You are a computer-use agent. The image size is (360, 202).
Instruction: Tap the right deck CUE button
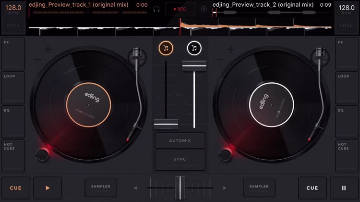(312, 188)
